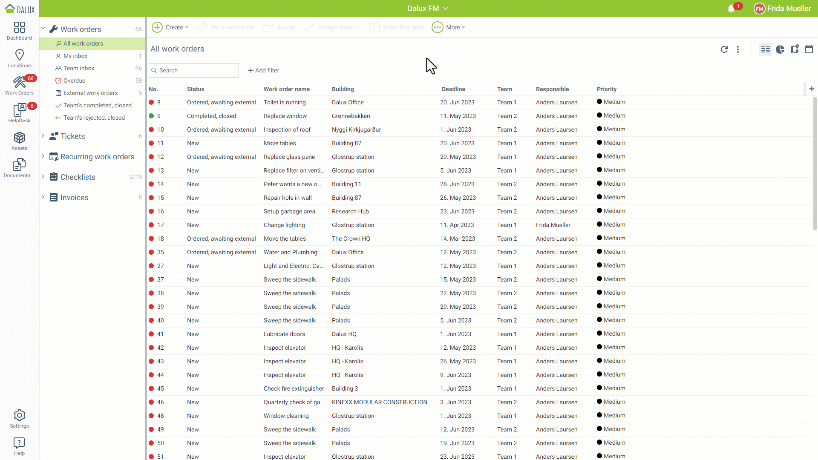Open the HelpDesk module icon
The height and width of the screenshot is (460, 818).
pyautogui.click(x=19, y=113)
